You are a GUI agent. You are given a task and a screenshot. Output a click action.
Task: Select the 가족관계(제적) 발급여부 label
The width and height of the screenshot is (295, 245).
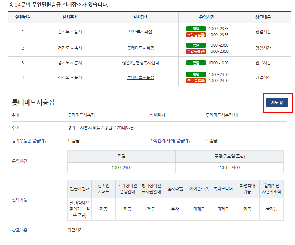coord(171,141)
